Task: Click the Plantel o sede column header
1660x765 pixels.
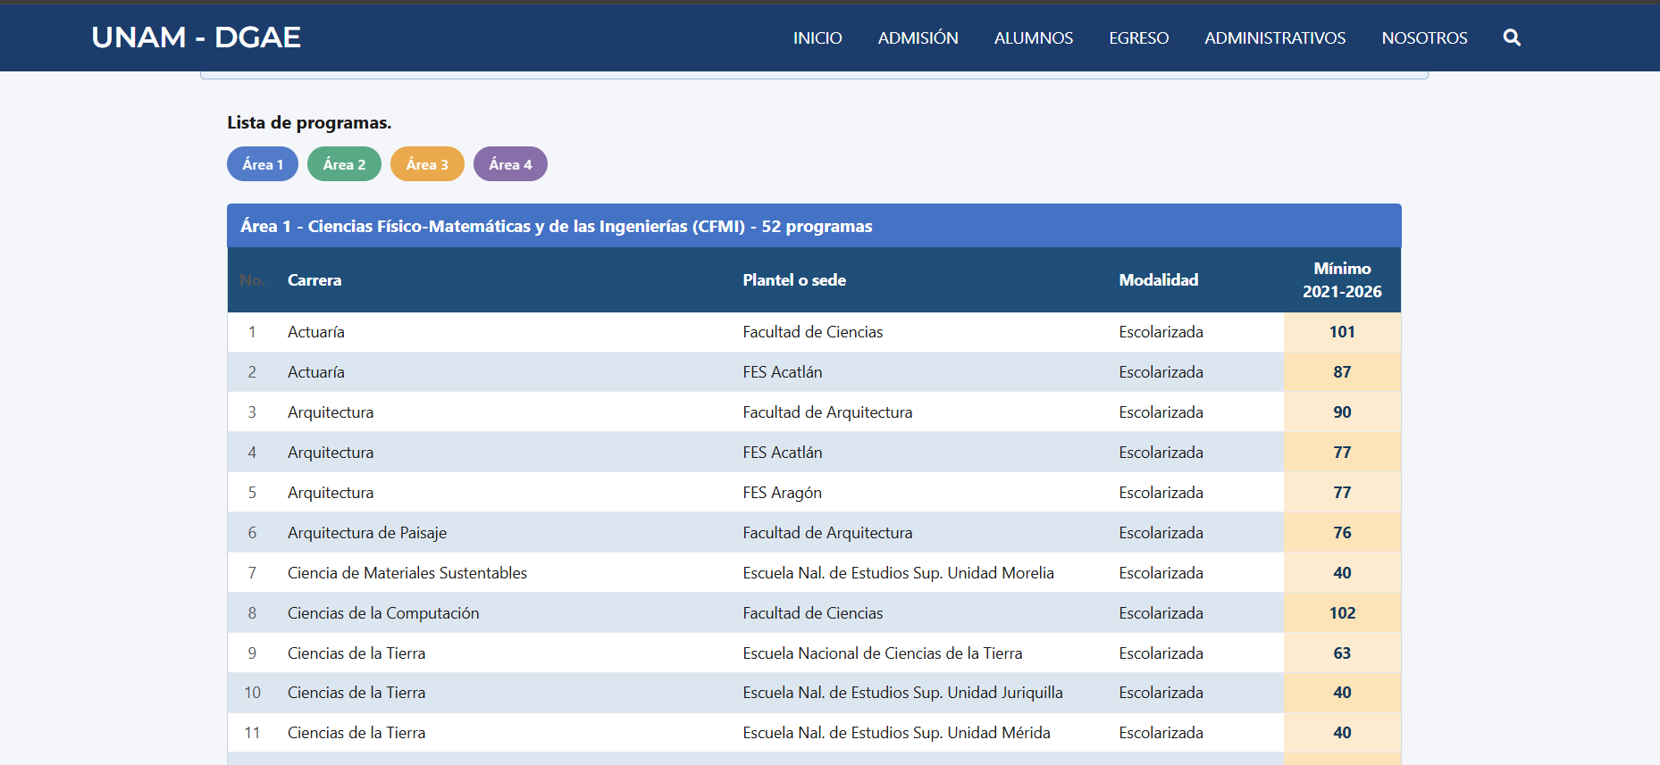Action: pyautogui.click(x=794, y=280)
